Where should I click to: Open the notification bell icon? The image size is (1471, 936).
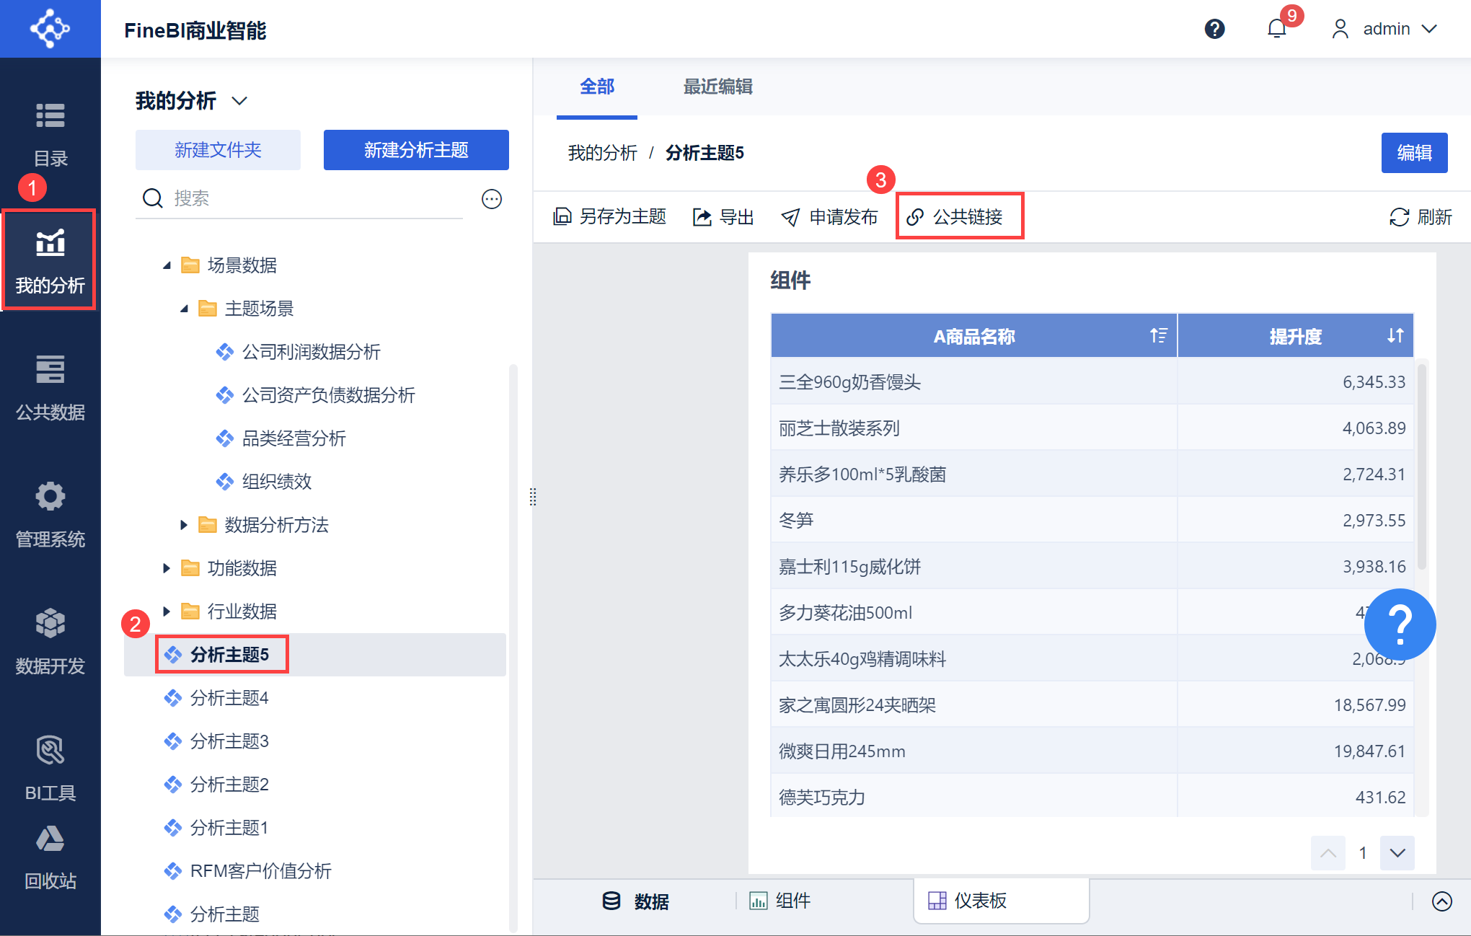pos(1276,29)
